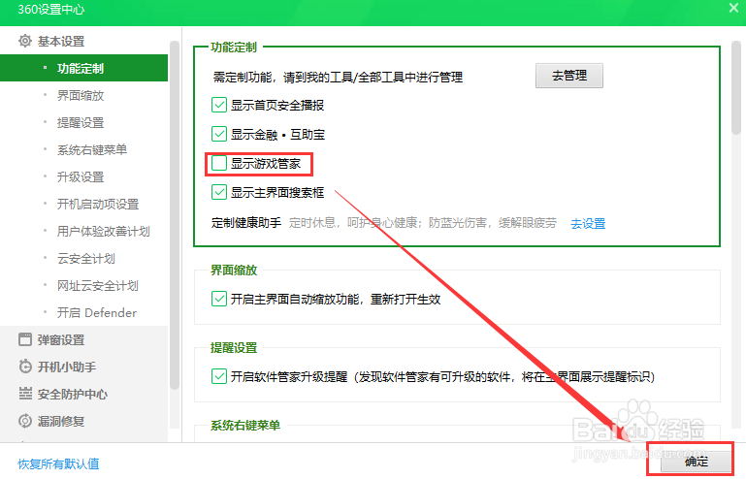
Task: Open the 开机小助手 clock icon section
Action: click(57, 367)
